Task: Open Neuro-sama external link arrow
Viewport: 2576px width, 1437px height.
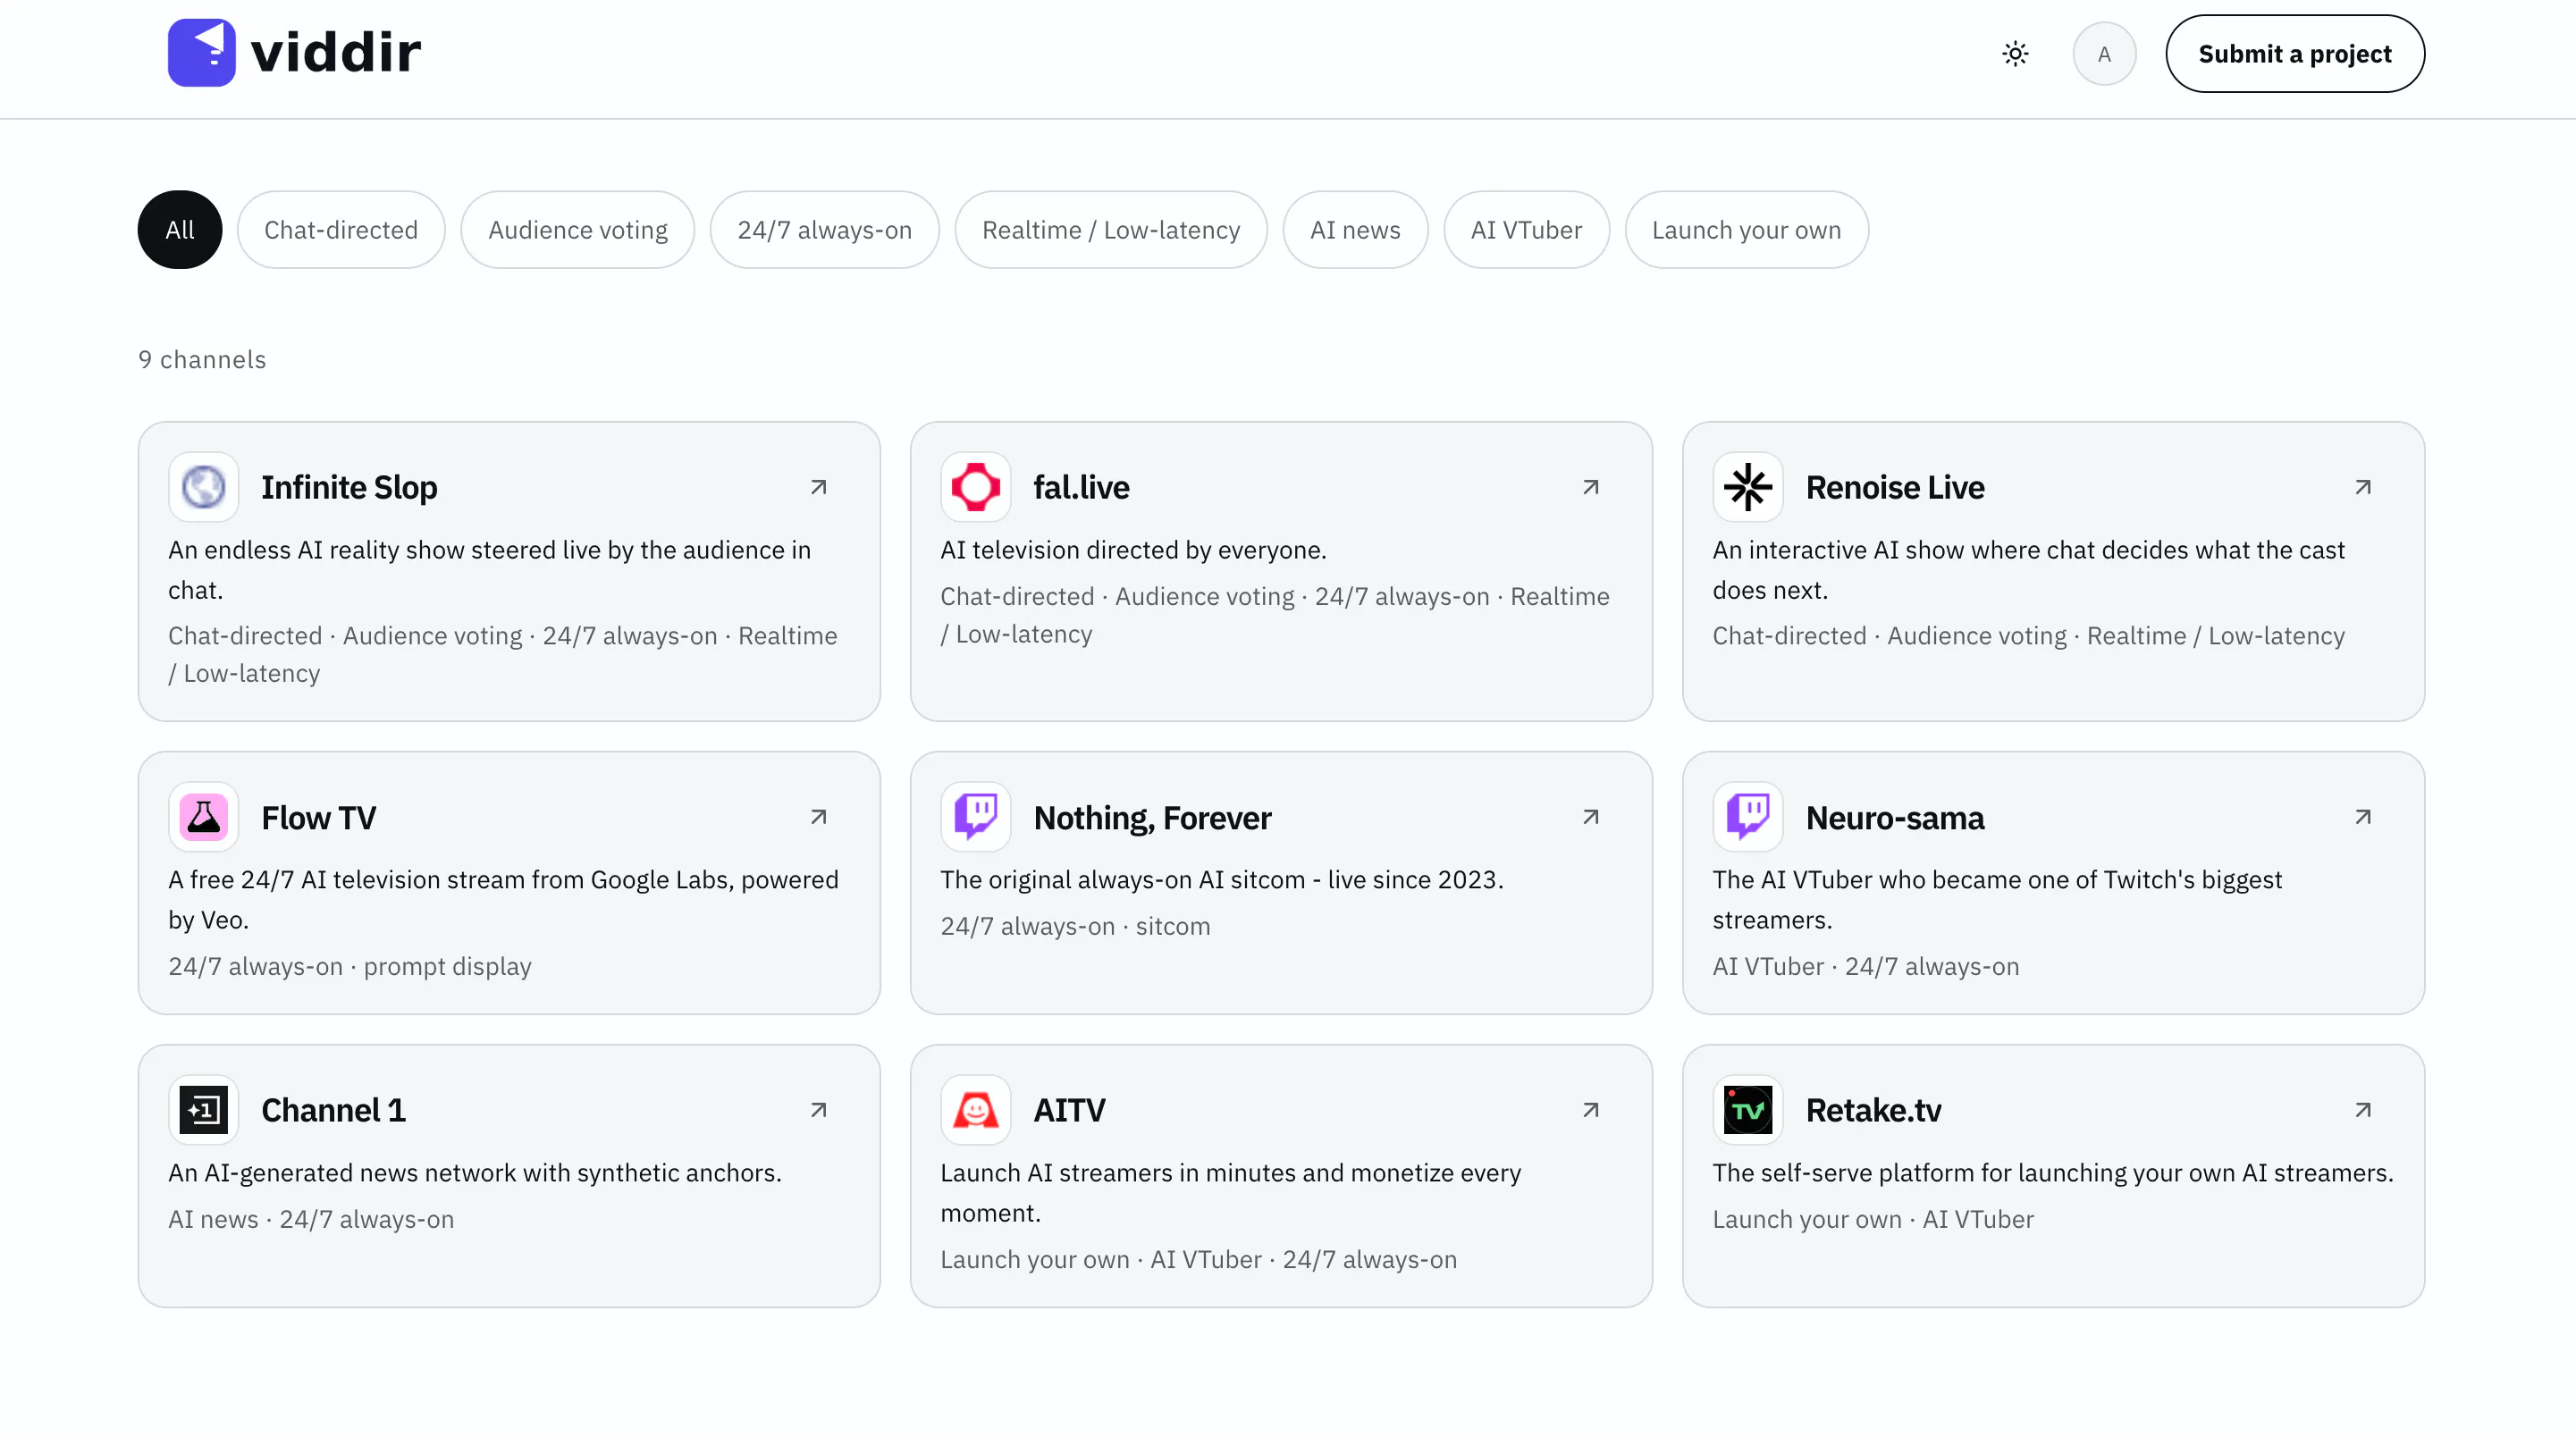Action: tap(2363, 817)
